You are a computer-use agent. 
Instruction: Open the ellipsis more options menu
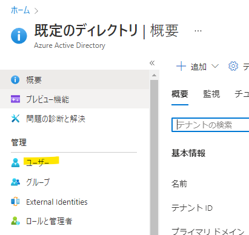click(x=198, y=31)
